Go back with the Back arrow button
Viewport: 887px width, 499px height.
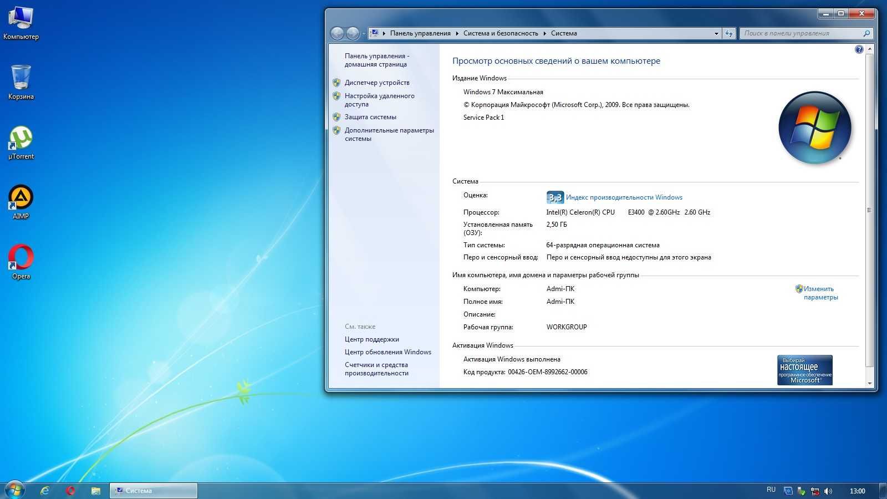point(337,33)
